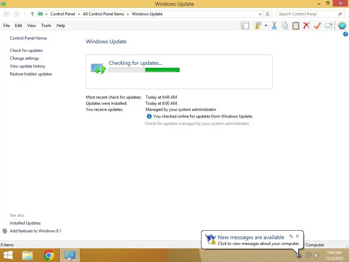349x262 pixels.
Task: Select Control Panel in the breadcrumb
Action: [x=63, y=14]
